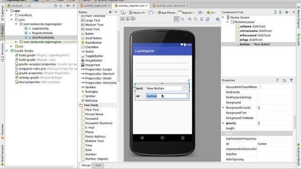Click the recents square on phone preview

[x=183, y=138]
